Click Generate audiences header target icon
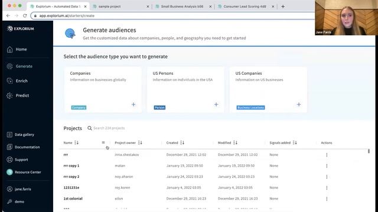378x212 pixels. pyautogui.click(x=70, y=34)
